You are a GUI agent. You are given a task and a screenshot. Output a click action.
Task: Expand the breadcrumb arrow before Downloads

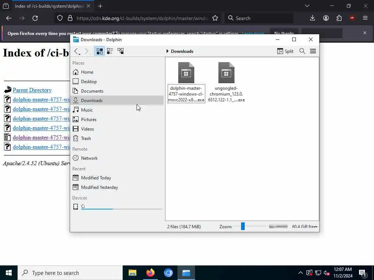tap(167, 51)
